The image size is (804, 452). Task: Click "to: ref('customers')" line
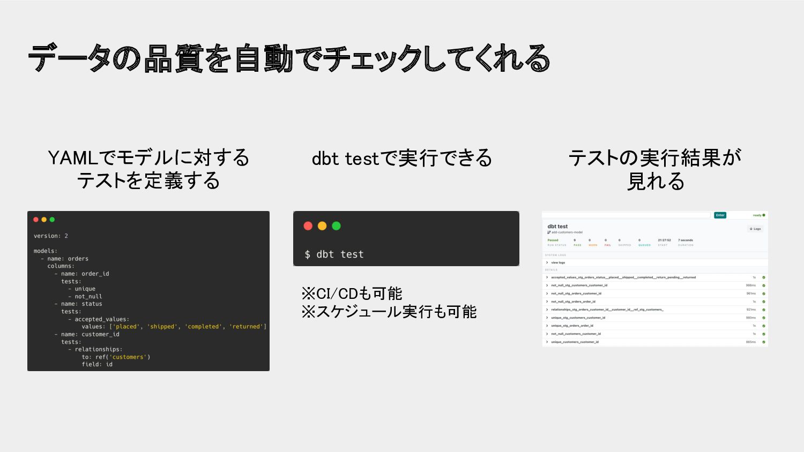pyautogui.click(x=116, y=357)
